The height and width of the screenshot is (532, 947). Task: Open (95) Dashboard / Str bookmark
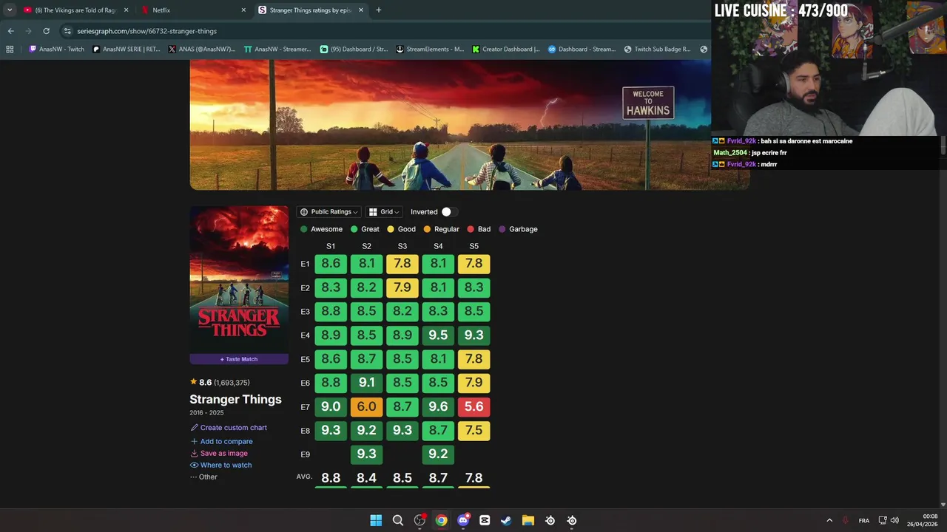(x=354, y=50)
